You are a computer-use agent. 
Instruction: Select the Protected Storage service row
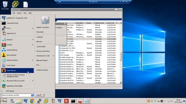(87, 60)
